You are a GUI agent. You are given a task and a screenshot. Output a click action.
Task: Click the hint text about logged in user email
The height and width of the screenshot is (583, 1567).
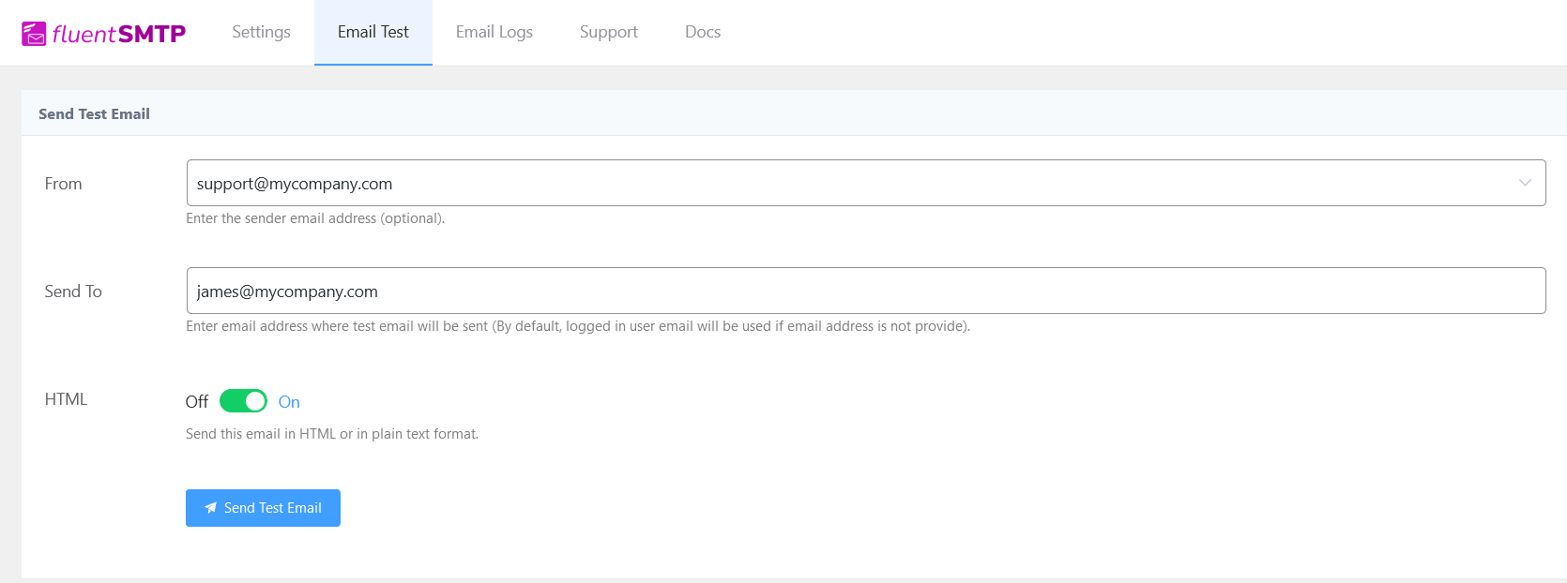pos(578,326)
